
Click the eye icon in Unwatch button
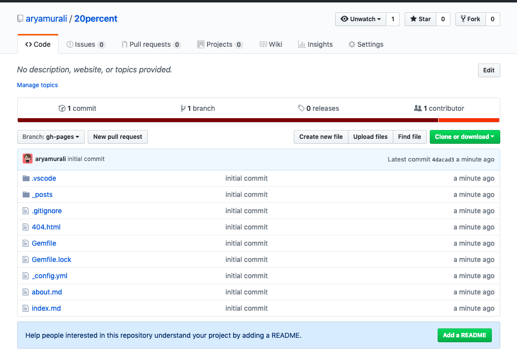click(344, 19)
